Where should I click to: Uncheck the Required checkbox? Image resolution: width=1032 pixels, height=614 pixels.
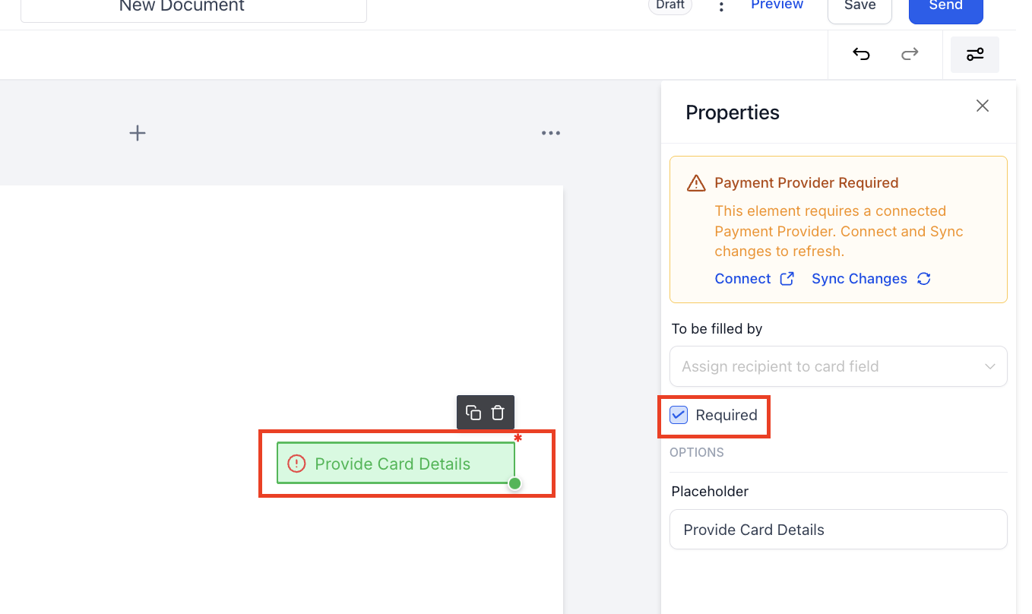679,415
